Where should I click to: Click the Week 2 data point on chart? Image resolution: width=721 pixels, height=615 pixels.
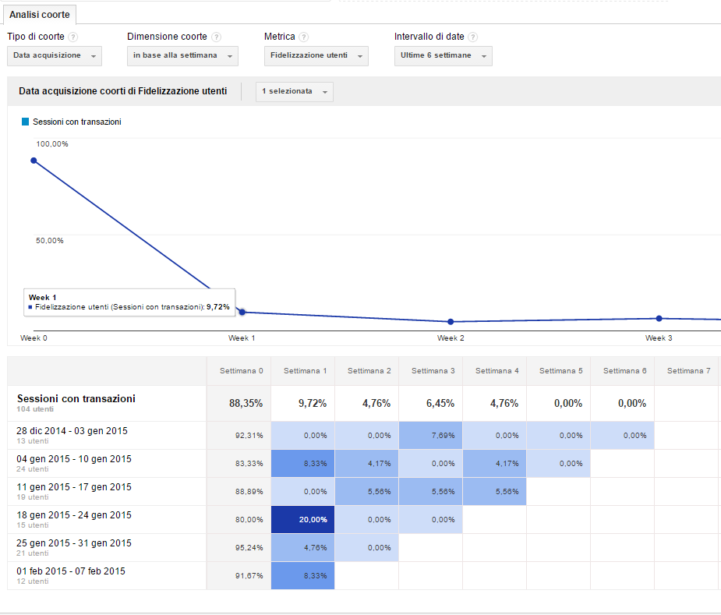point(451,322)
